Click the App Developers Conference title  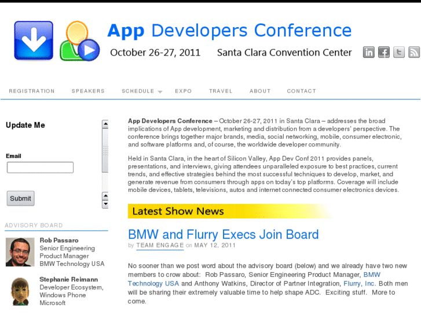[x=229, y=31]
